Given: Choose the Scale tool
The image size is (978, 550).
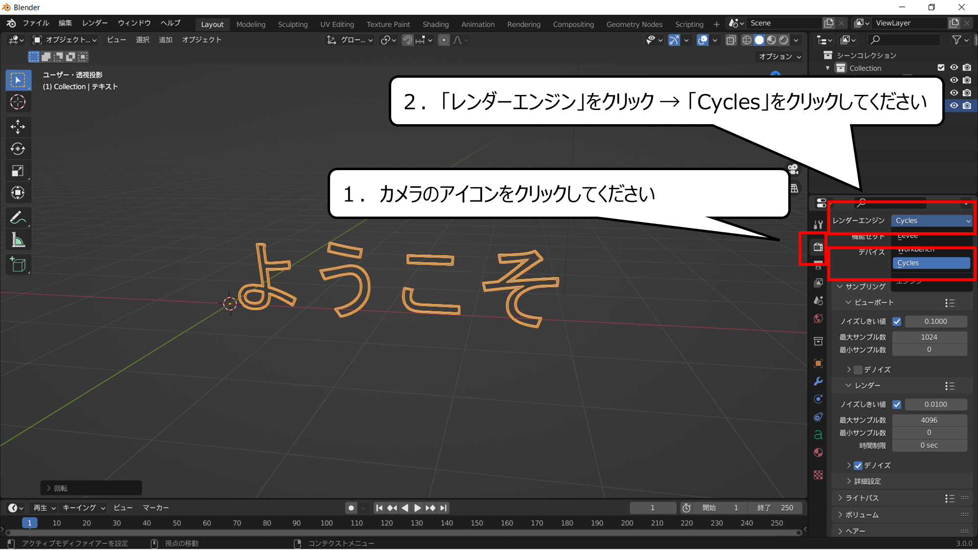Looking at the screenshot, I should pyautogui.click(x=18, y=171).
